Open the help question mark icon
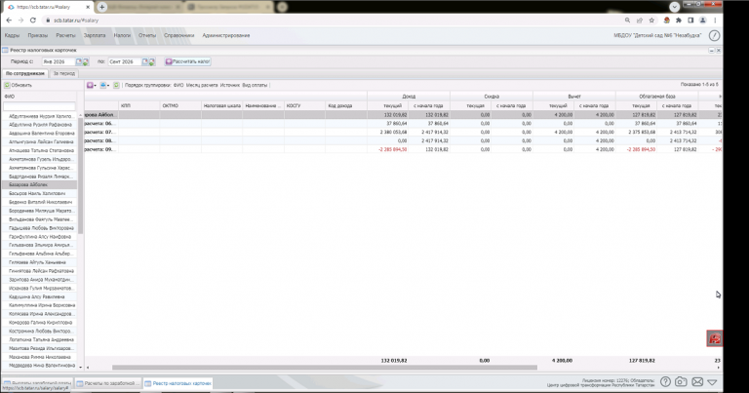 665,381
